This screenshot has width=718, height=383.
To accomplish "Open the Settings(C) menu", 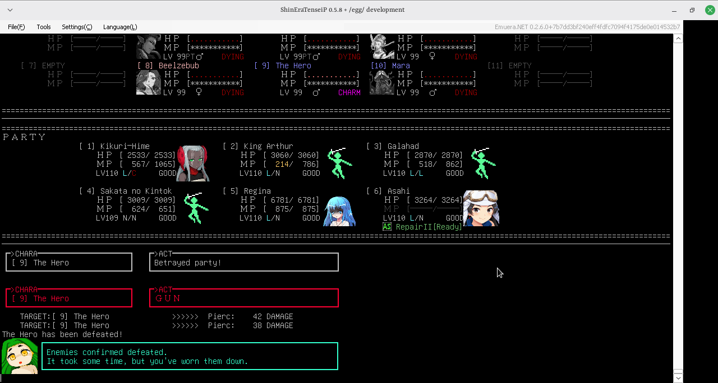I will pos(77,27).
